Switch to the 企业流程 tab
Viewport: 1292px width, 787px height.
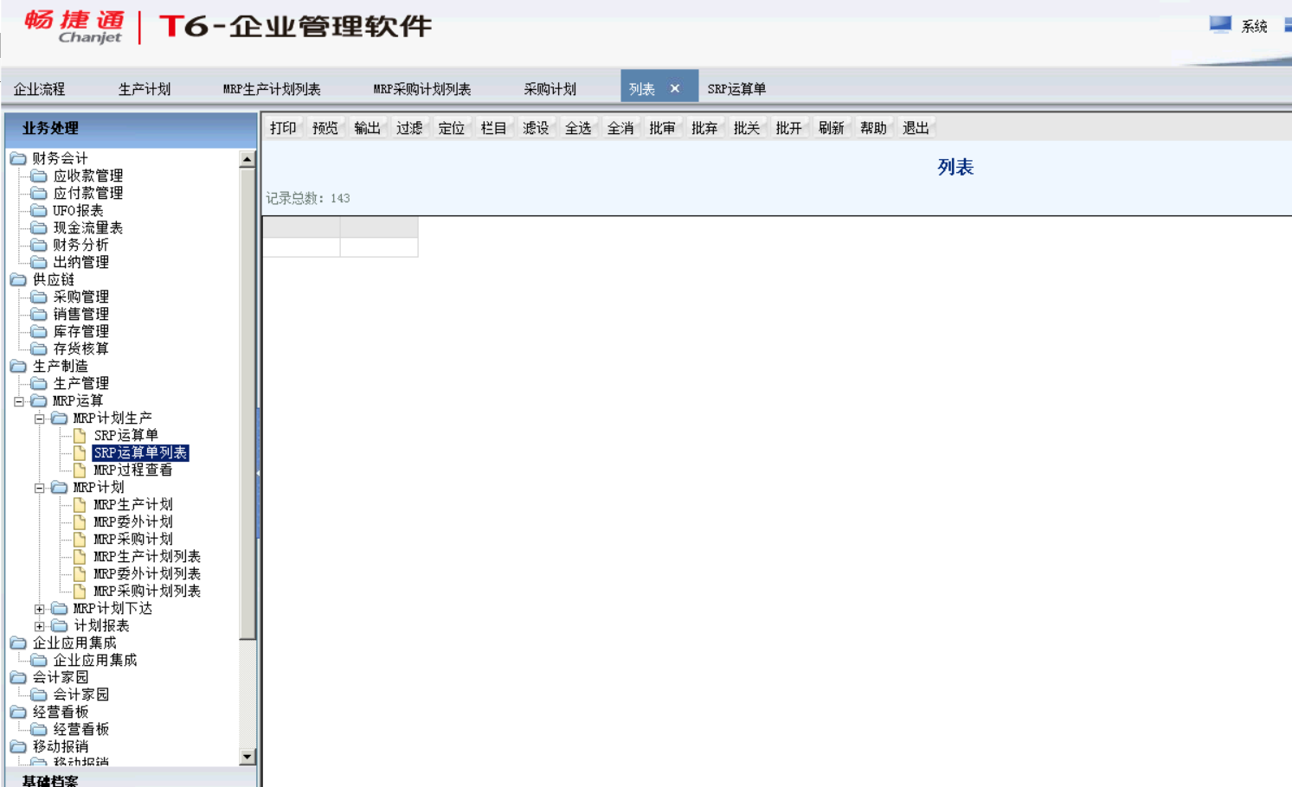[39, 89]
